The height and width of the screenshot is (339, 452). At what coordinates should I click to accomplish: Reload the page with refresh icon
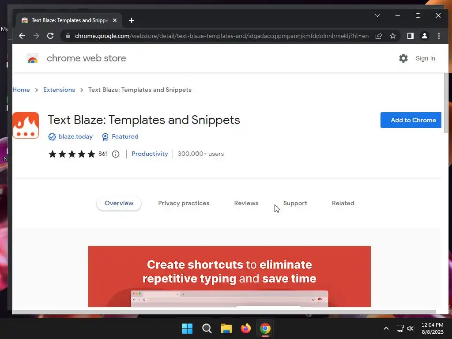click(x=50, y=36)
